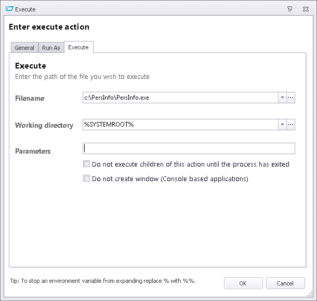Image resolution: width=317 pixels, height=301 pixels.
Task: Open the Working directory dropdown list
Action: click(x=282, y=125)
